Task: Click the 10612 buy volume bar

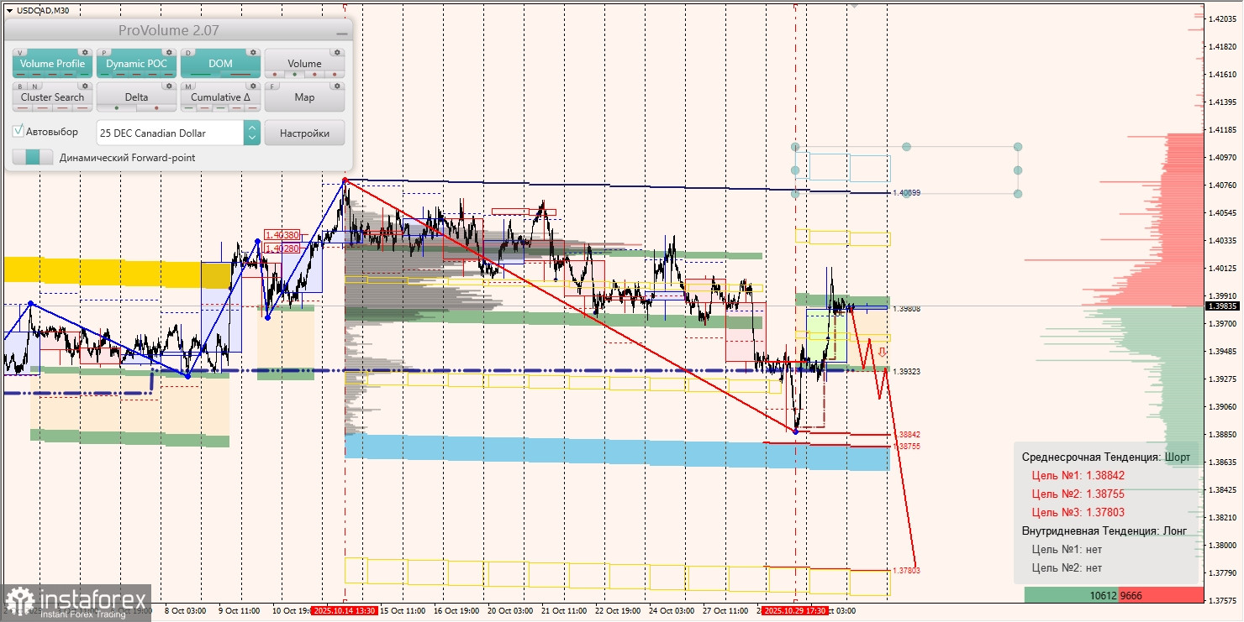Action: pyautogui.click(x=1071, y=595)
